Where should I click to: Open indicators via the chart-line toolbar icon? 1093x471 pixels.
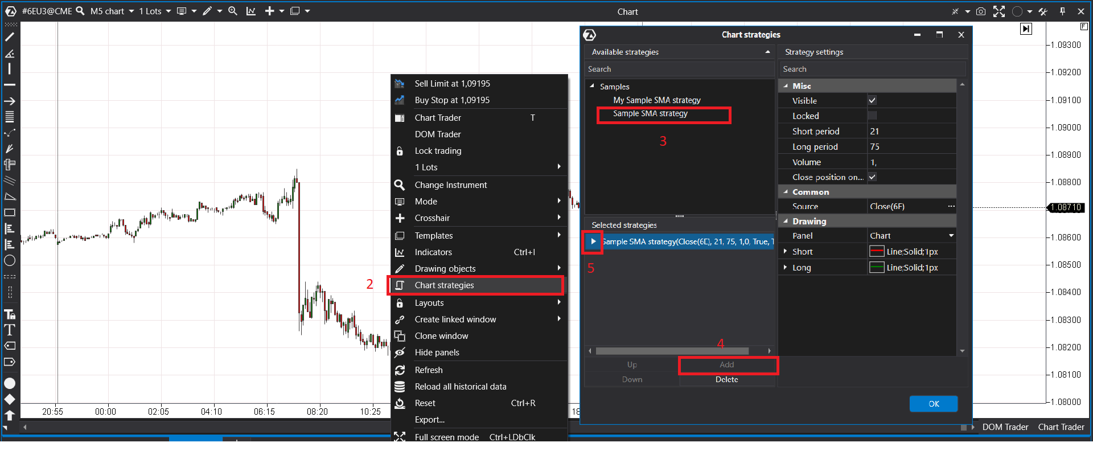coord(251,11)
